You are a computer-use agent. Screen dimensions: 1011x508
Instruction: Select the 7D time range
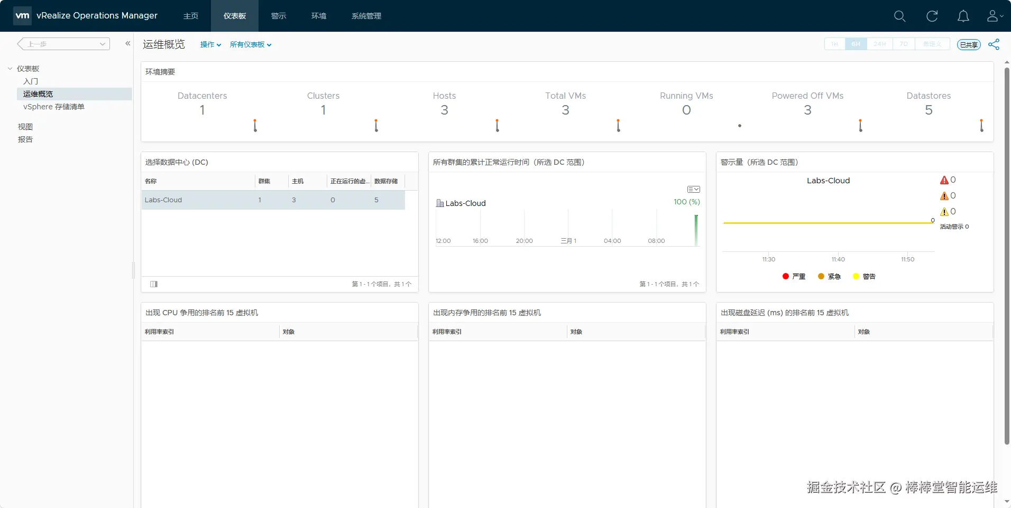904,44
